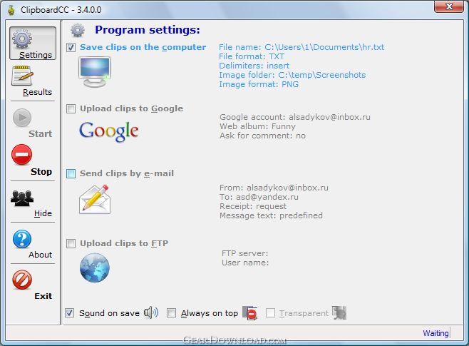
Task: Click the Exit label in sidebar
Action: point(43,296)
